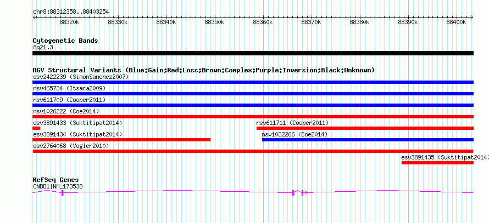The image size is (489, 223).
Task: Click the 88360k ruler tick label
Action: point(263,22)
